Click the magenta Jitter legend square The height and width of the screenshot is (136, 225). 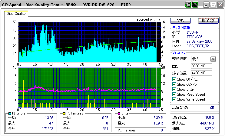click(x=119, y=113)
